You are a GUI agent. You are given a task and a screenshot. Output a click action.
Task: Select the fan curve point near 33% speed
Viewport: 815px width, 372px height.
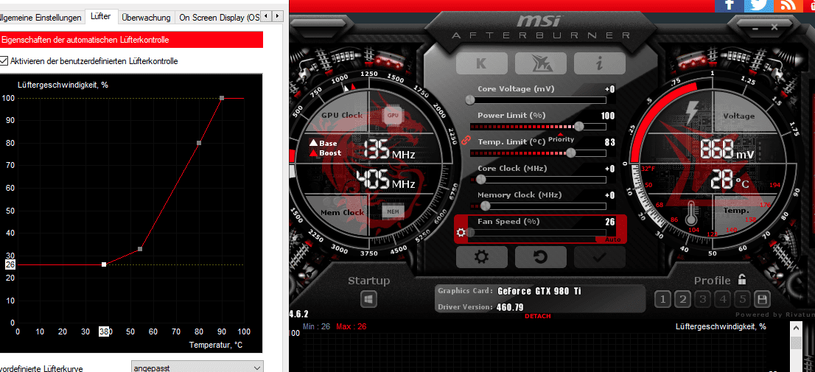pos(140,249)
